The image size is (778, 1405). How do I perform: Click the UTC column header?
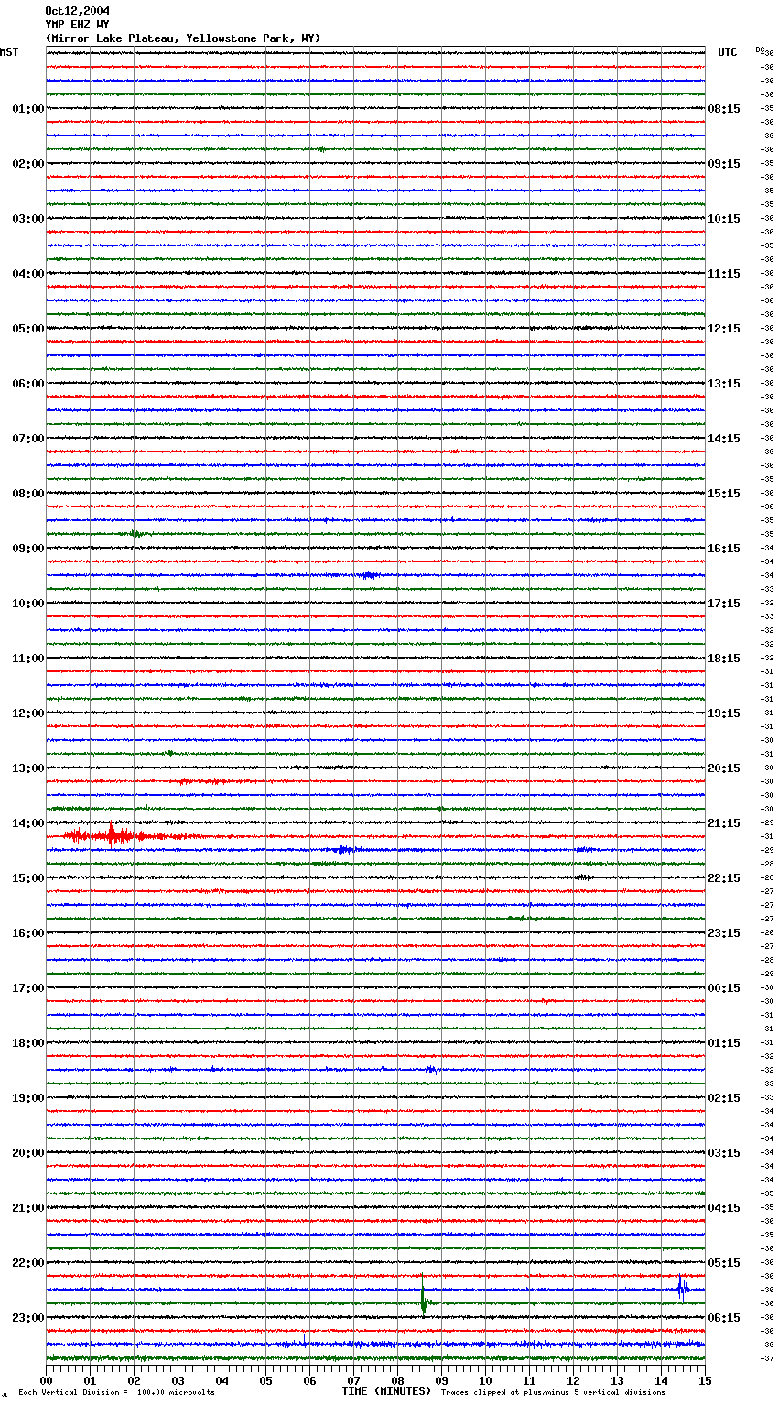[727, 52]
